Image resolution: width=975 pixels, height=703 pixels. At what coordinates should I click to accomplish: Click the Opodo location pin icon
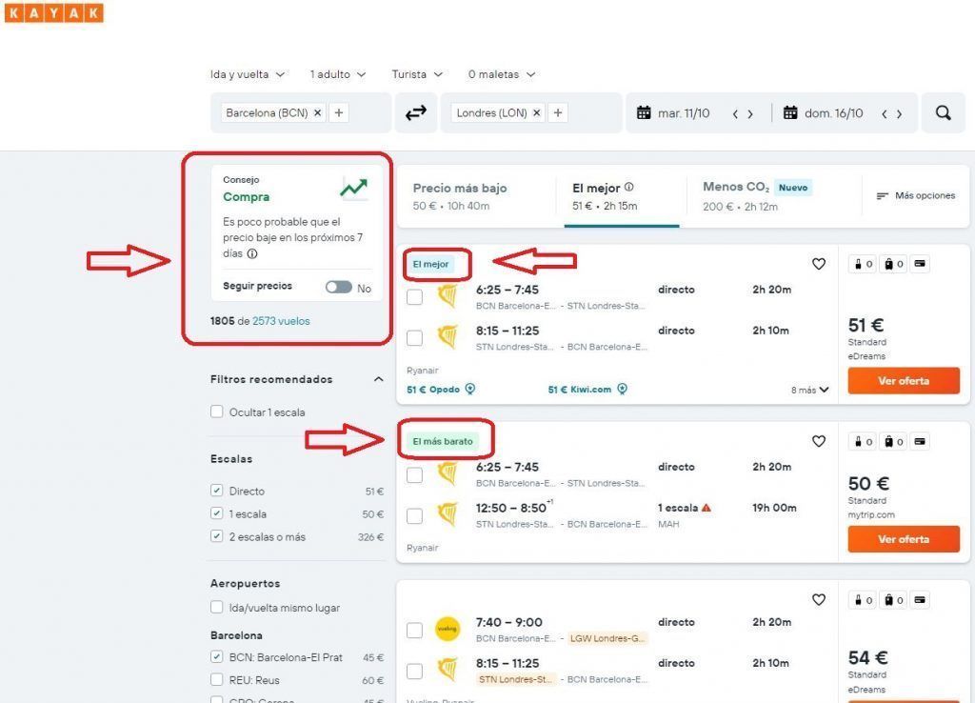click(x=470, y=389)
